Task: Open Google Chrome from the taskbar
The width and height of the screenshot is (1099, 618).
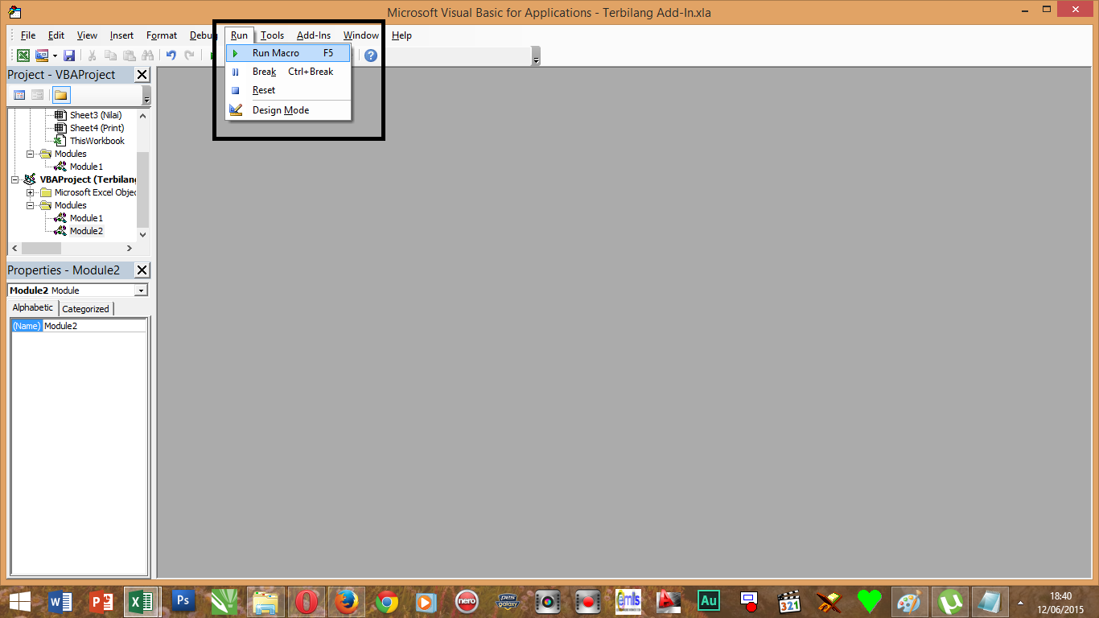Action: click(x=387, y=601)
